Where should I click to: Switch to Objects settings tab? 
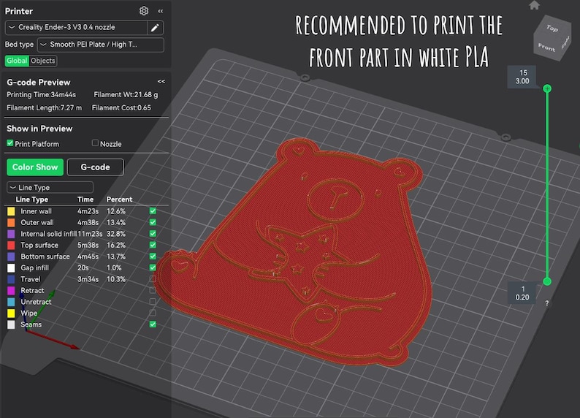[x=43, y=61]
